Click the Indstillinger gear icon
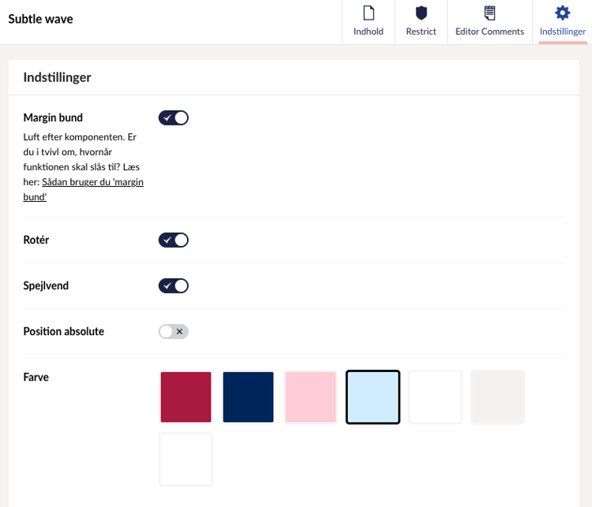Viewport: 592px width, 507px height. (562, 13)
